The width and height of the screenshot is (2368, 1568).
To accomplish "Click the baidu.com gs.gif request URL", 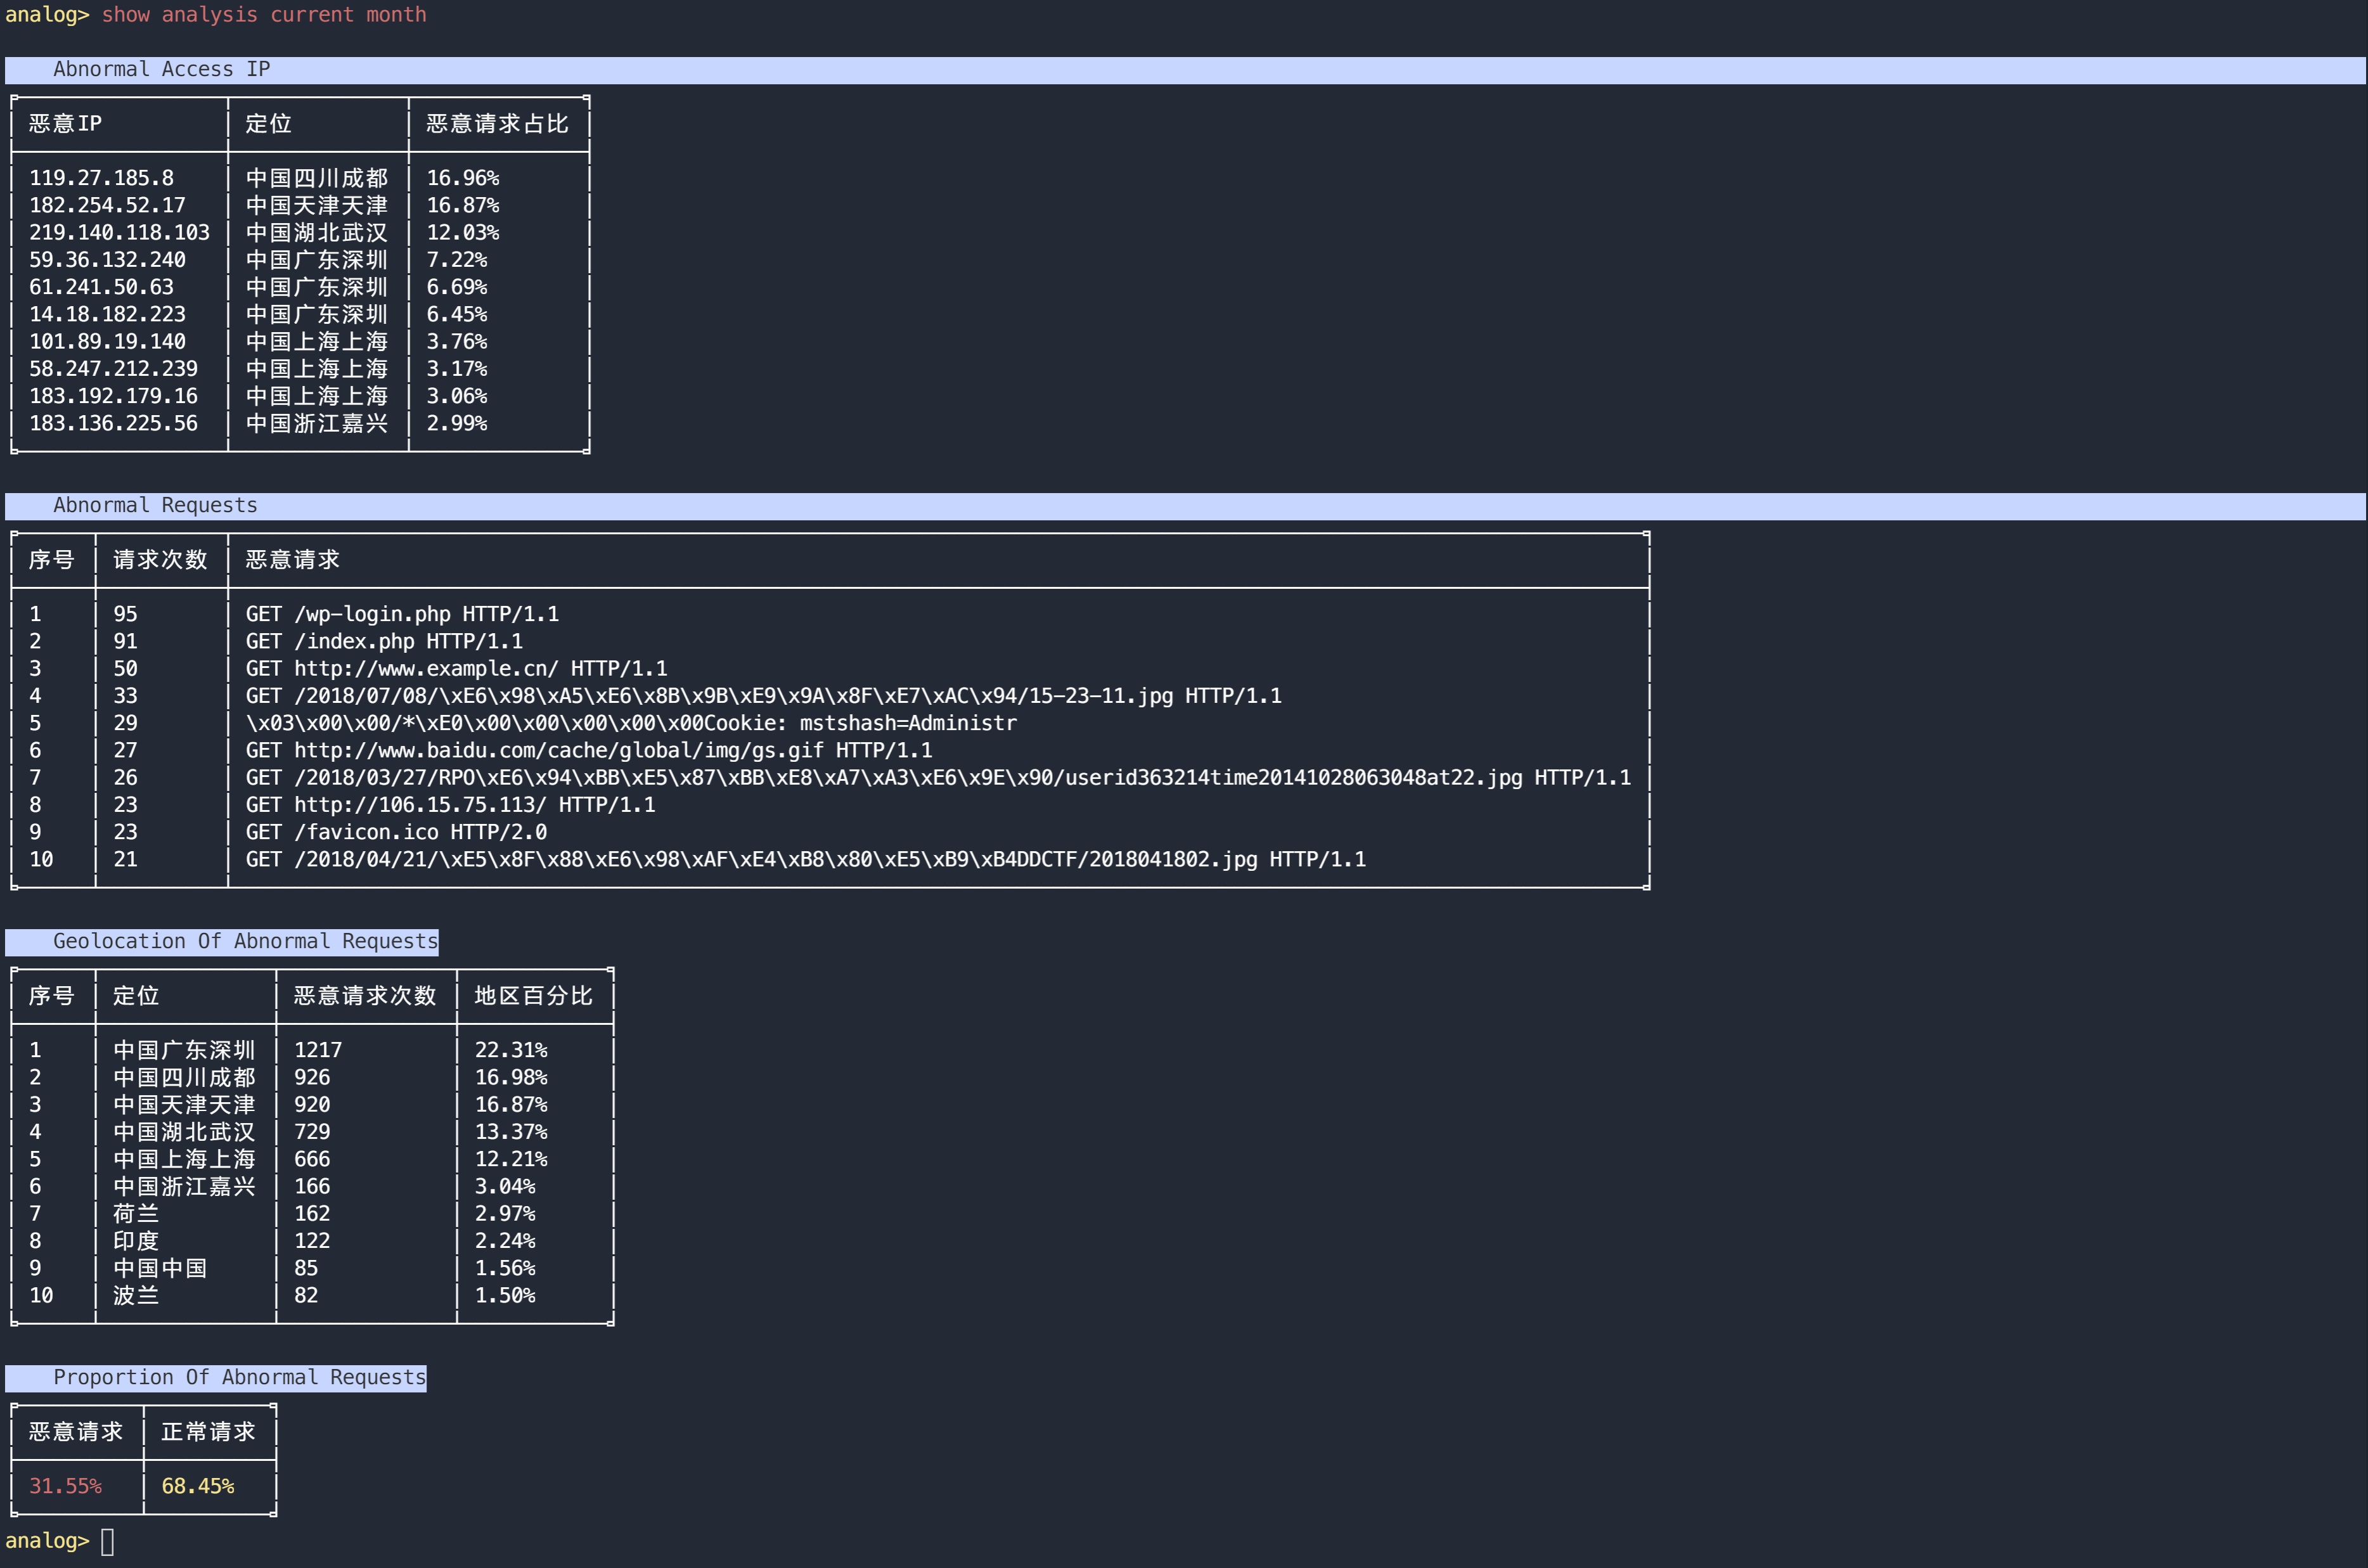I will [x=558, y=750].
